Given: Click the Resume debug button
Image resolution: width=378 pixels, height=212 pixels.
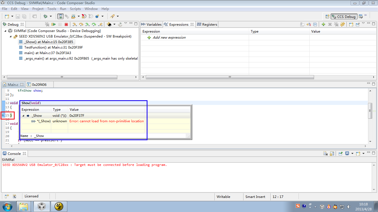Looking at the screenshot, I should point(53,24).
